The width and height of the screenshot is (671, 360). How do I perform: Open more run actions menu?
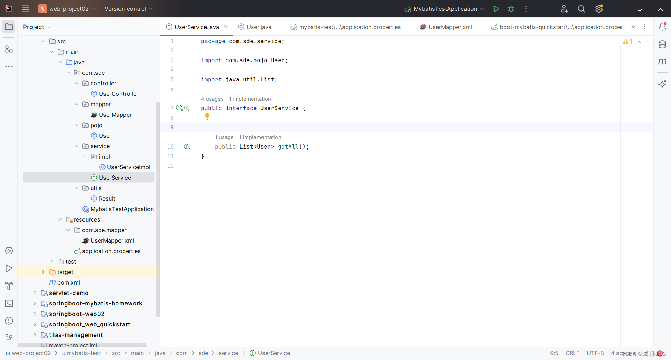click(526, 9)
